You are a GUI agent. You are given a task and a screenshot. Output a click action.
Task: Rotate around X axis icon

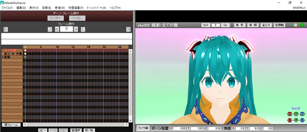click(290, 114)
